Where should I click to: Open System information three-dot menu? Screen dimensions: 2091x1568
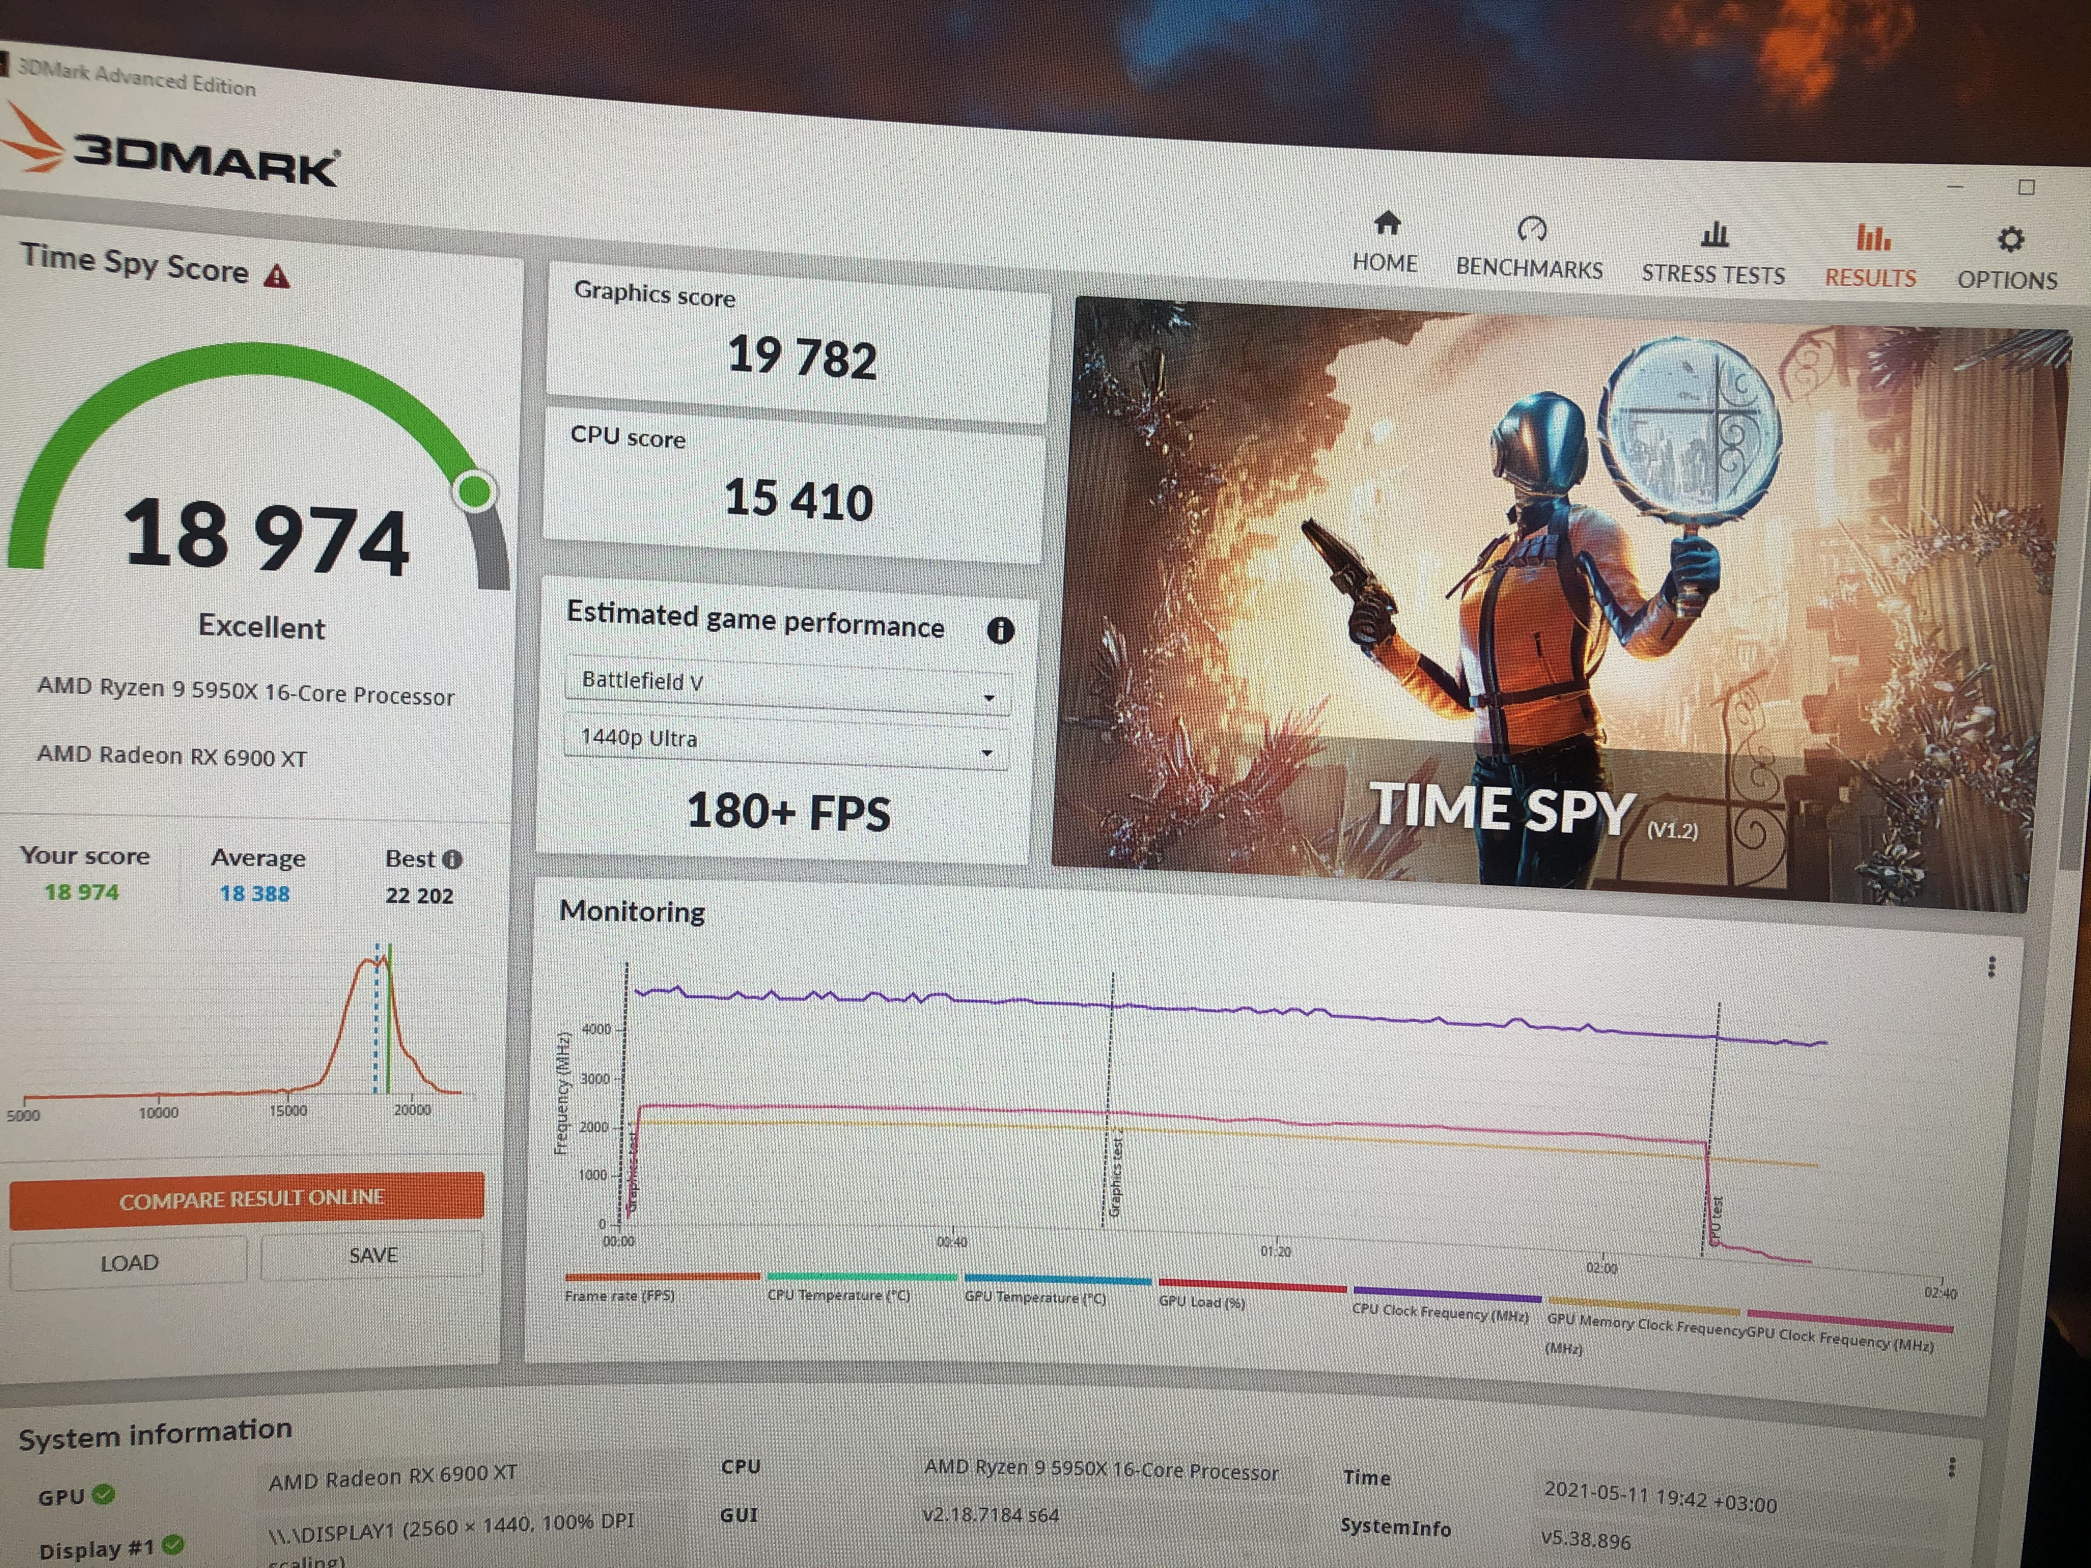1951,1467
